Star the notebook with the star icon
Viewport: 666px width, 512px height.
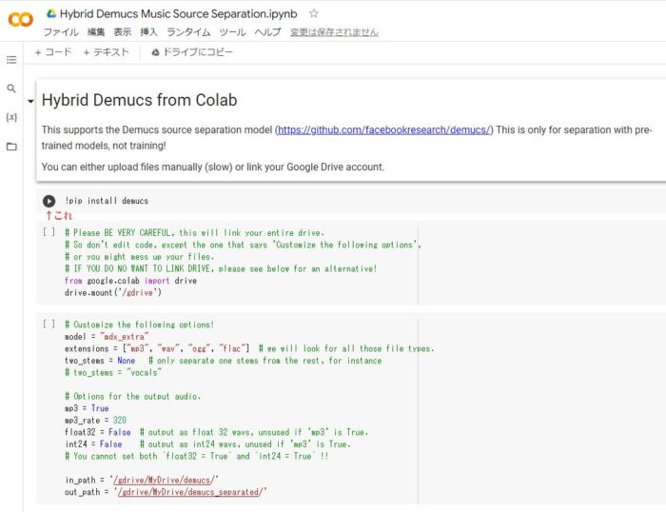(x=313, y=13)
